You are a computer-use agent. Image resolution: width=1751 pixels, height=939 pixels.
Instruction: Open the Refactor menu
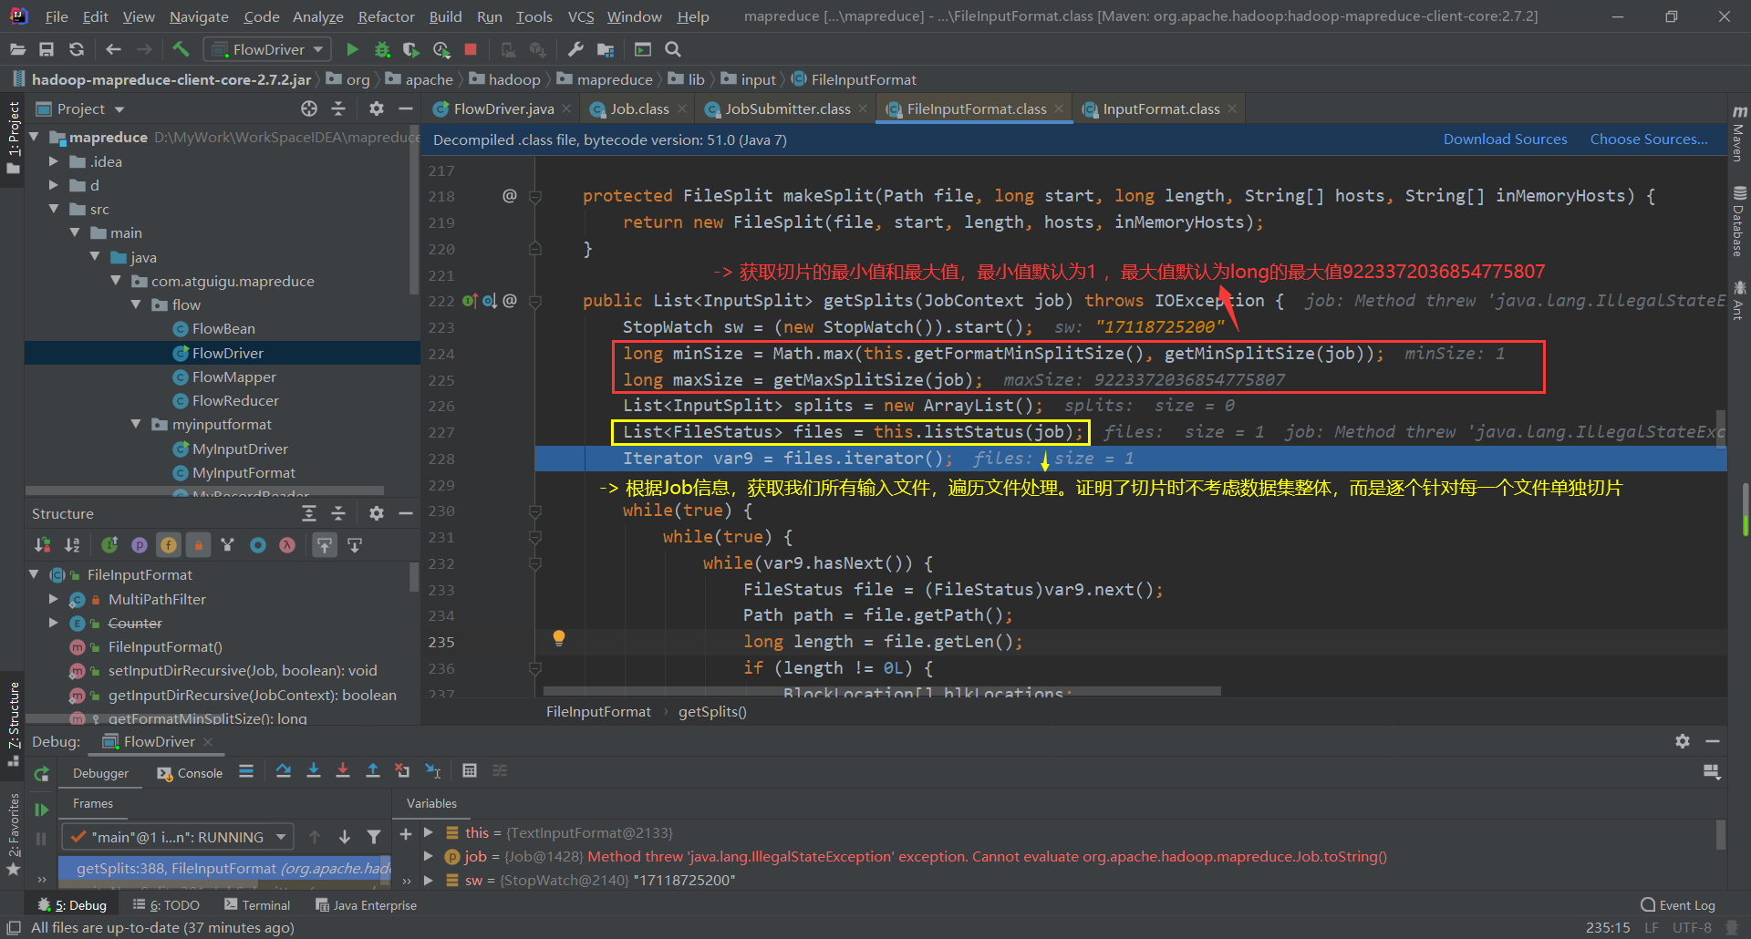coord(386,16)
